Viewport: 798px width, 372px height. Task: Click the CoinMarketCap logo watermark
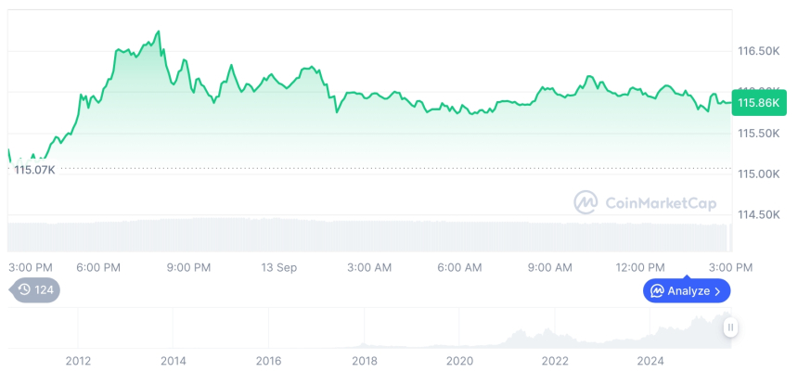tap(586, 202)
